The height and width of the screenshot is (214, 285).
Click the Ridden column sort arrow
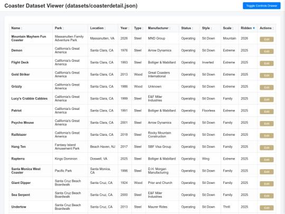pyautogui.click(x=254, y=28)
